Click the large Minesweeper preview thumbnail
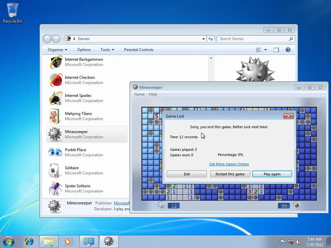Screen dimensions: 331x248 tap(255, 69)
